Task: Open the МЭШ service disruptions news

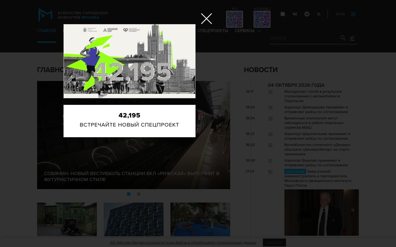Action: tap(314, 123)
